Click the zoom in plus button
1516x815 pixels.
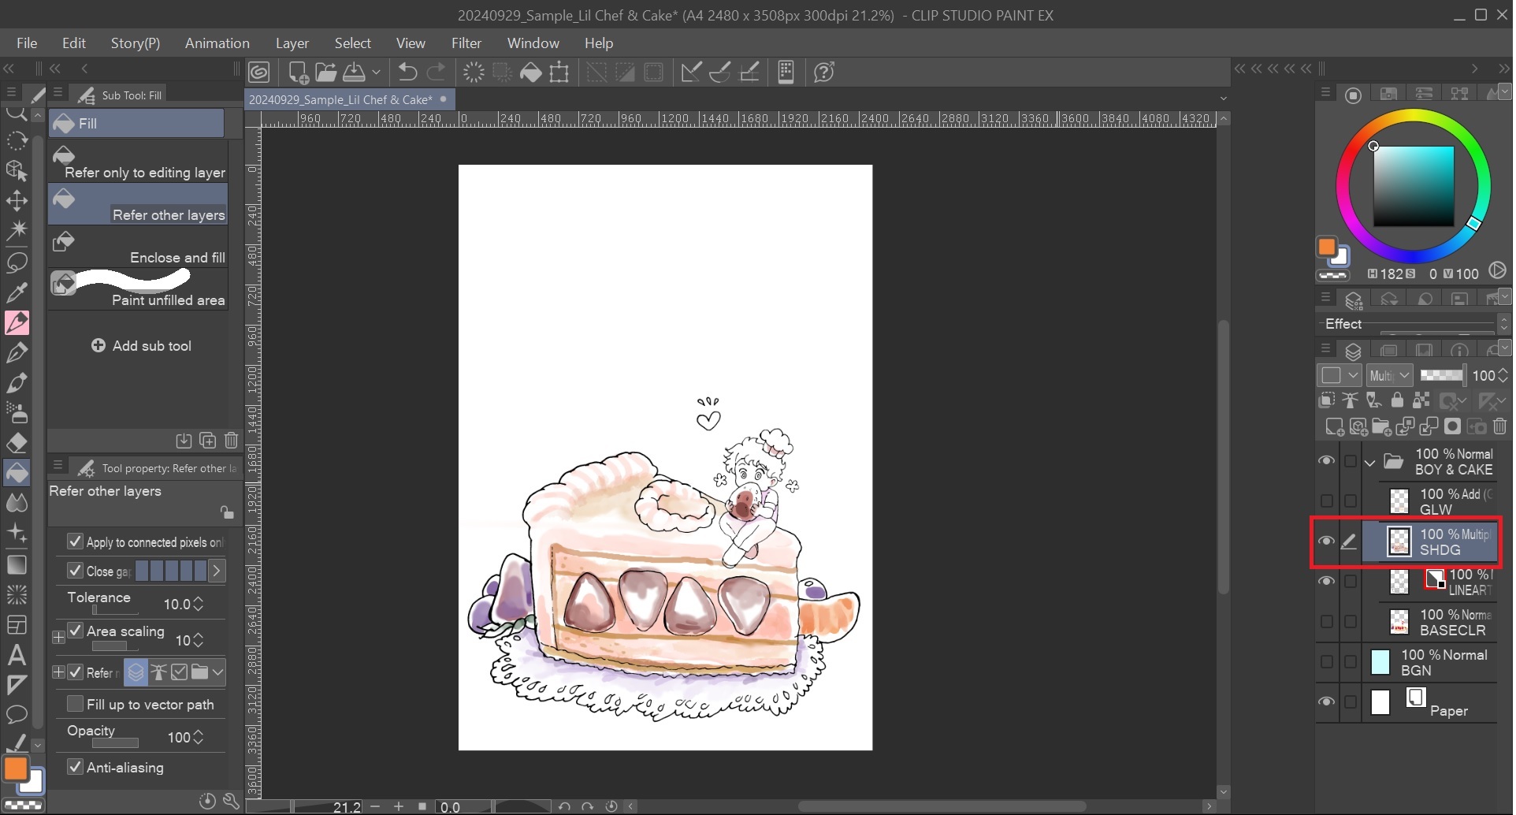click(399, 806)
